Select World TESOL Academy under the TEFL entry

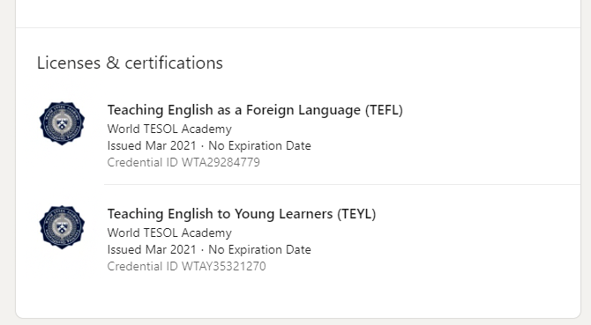pyautogui.click(x=169, y=129)
